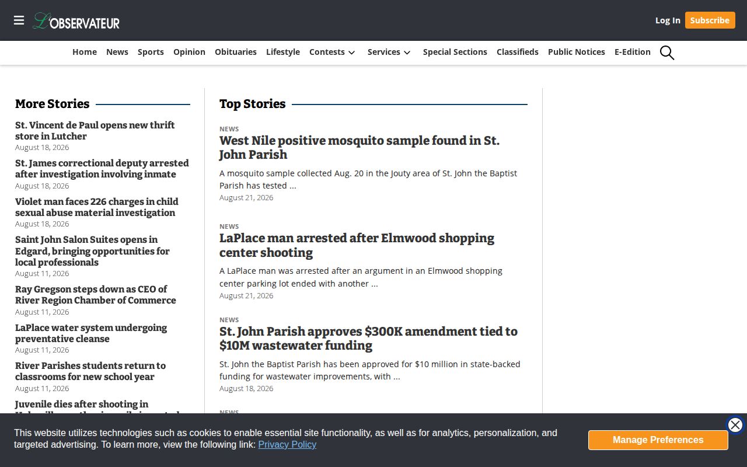Open the News menu item

(117, 52)
